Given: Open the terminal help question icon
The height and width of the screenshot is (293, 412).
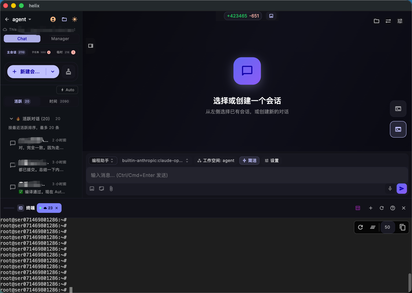Looking at the screenshot, I should (392, 208).
